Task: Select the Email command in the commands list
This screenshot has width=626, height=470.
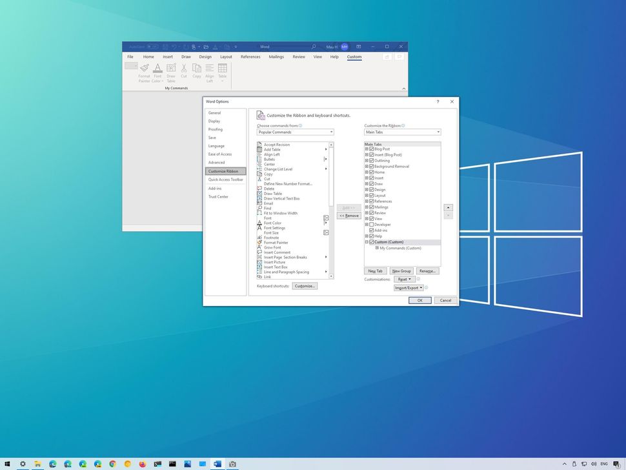Action: click(x=268, y=203)
